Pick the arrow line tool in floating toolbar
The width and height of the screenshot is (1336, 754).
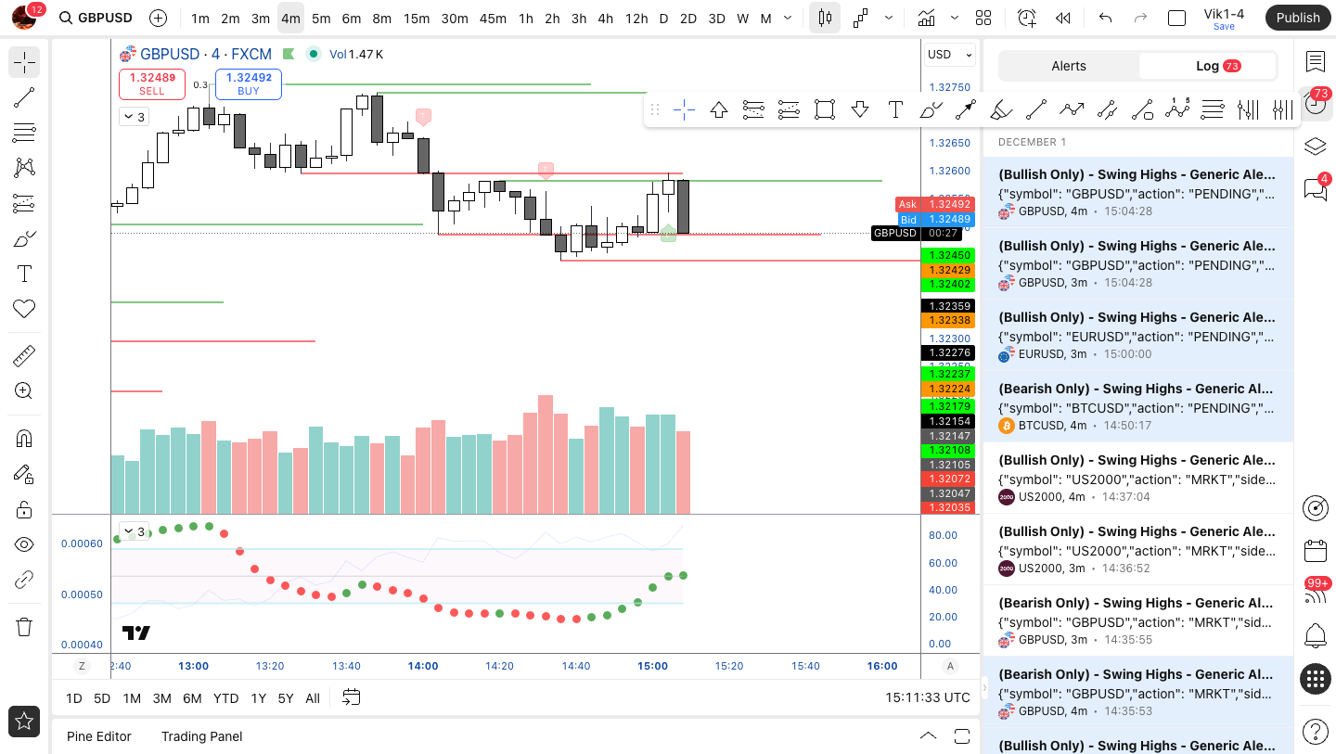point(965,109)
